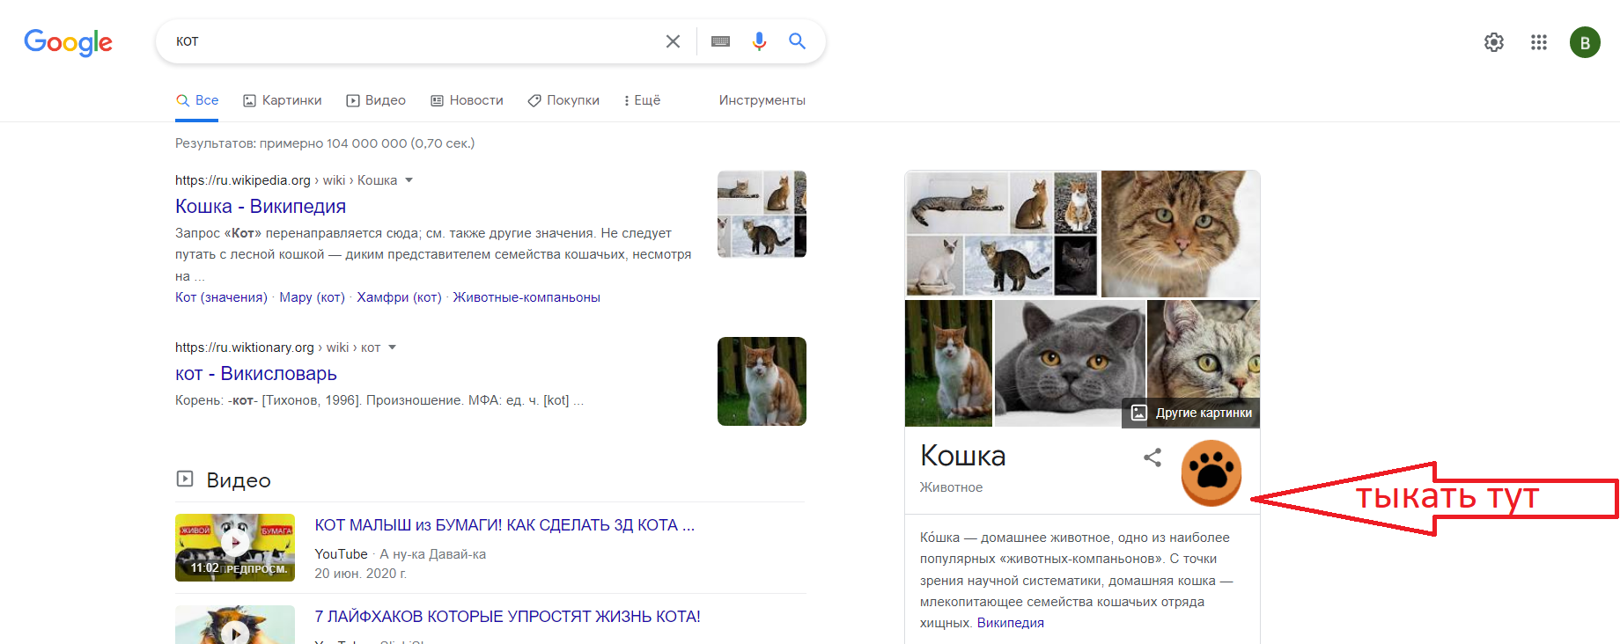The height and width of the screenshot is (644, 1620).
Task: Click the 'Кошка' knowledge panel title
Action: [963, 456]
